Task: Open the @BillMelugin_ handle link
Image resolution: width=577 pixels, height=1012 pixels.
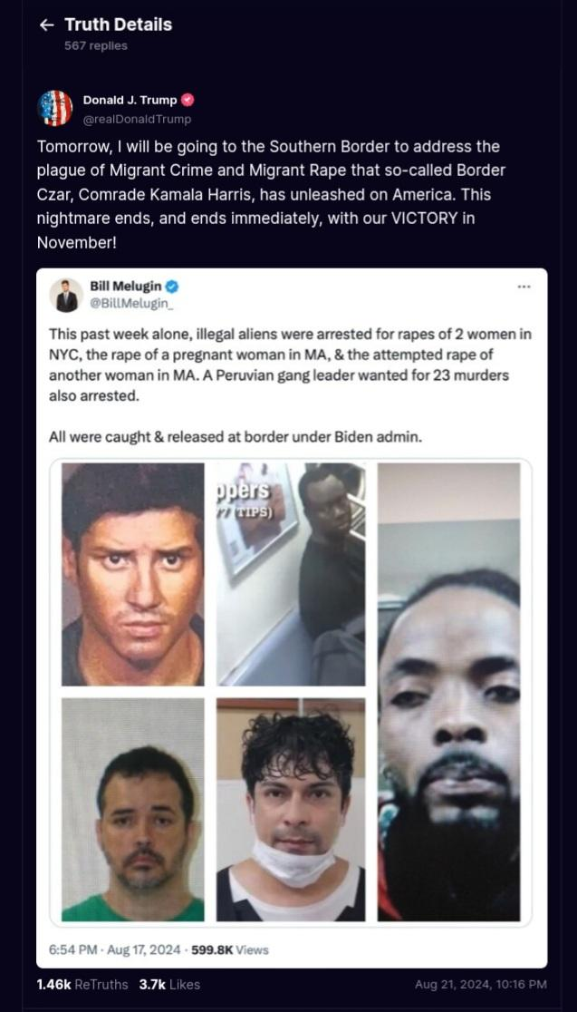Action: [132, 301]
